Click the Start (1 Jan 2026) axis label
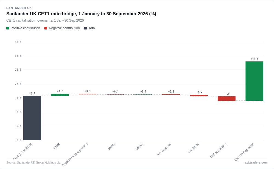Screen dimensions: 274x169 coord(23,152)
